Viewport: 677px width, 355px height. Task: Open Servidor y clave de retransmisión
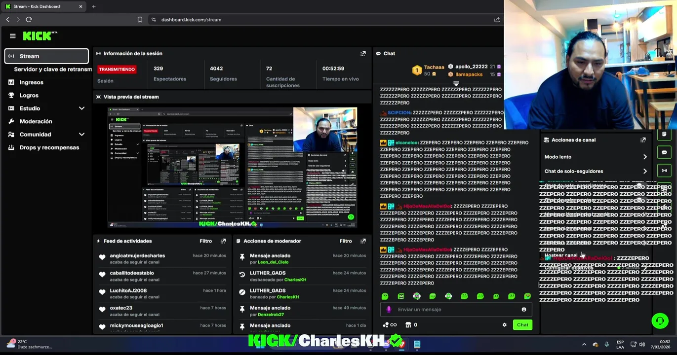tap(52, 70)
